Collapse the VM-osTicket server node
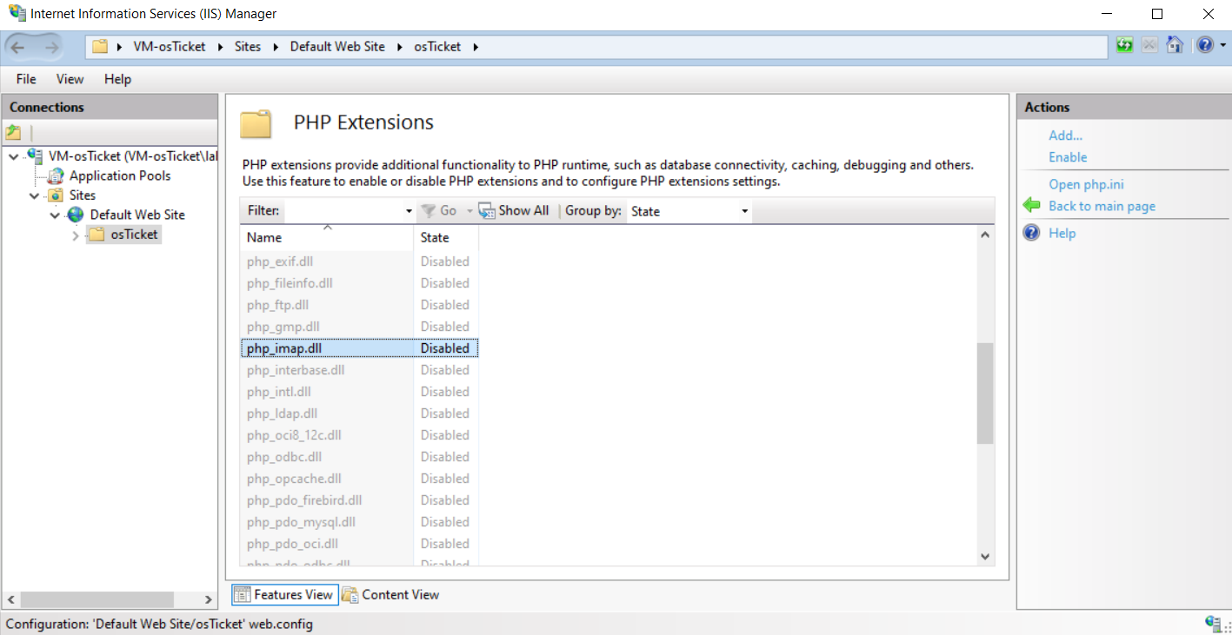Screen dimensions: 1232x635 [13, 156]
